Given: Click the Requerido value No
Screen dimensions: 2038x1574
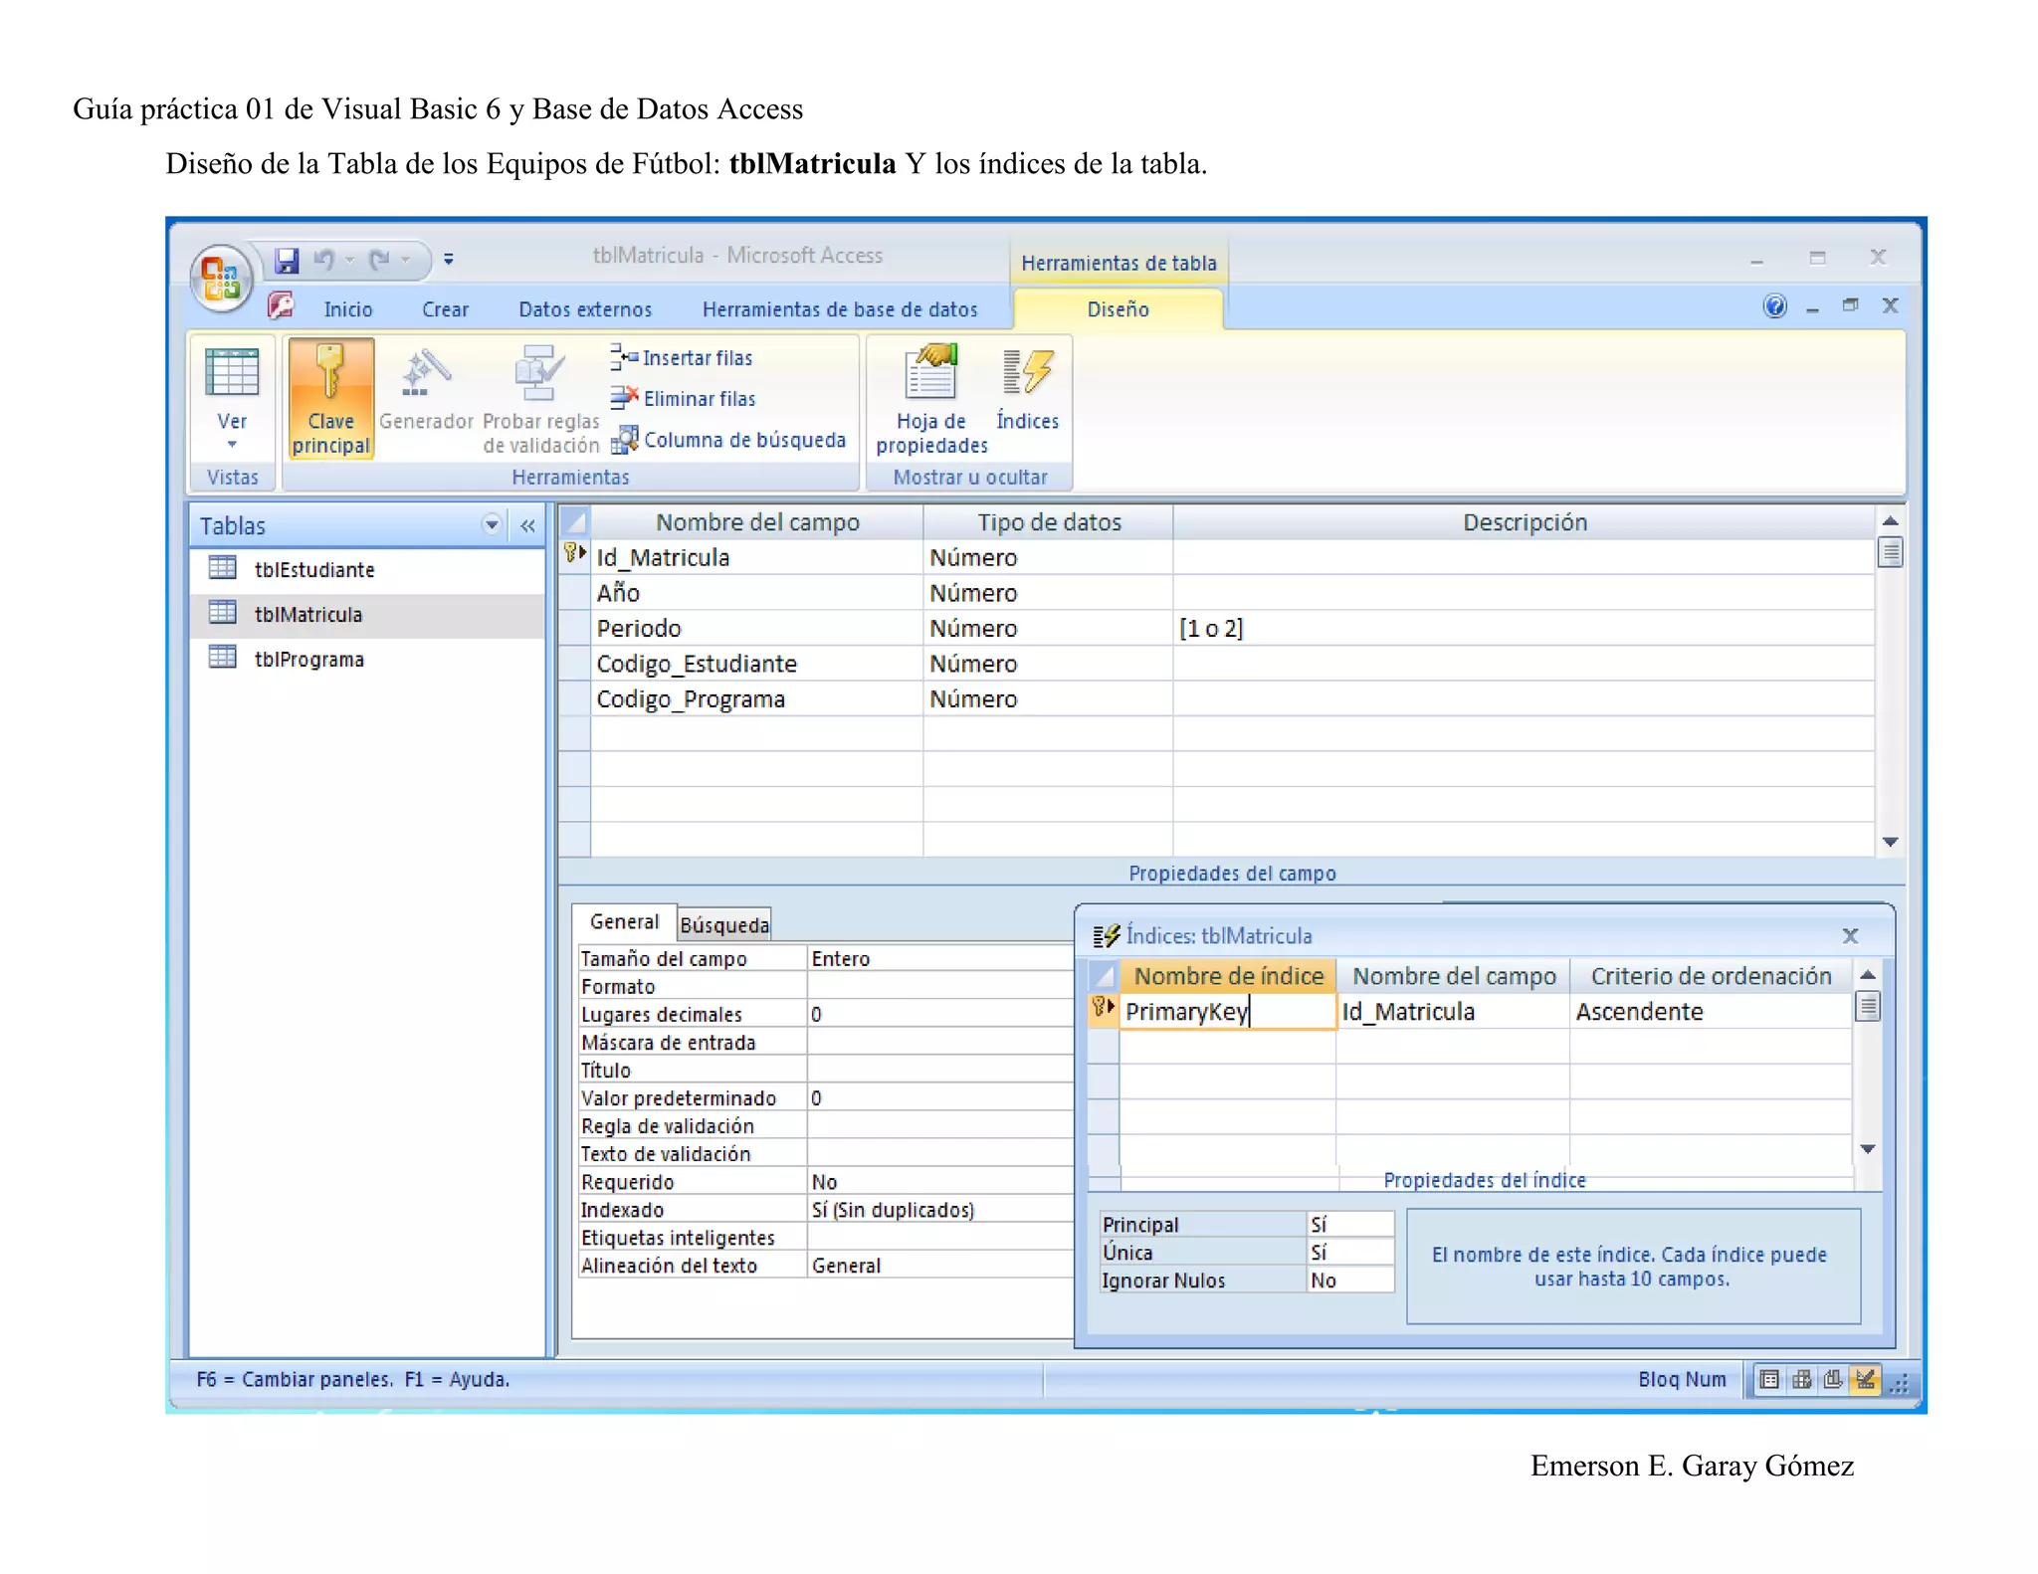Looking at the screenshot, I should [x=939, y=1182].
